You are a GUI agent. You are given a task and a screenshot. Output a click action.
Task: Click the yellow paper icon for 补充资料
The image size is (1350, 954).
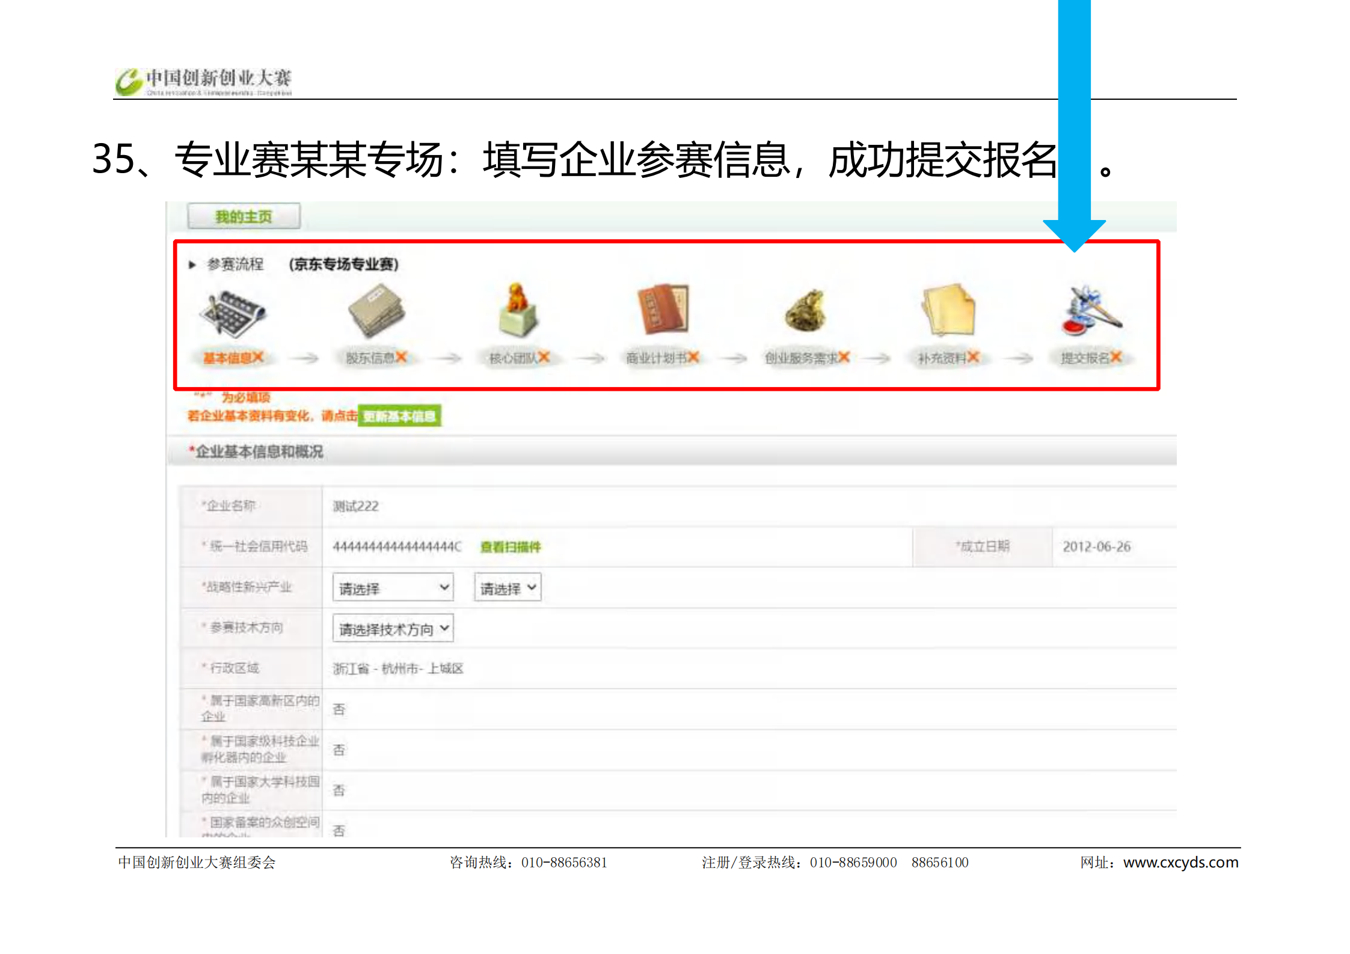(x=949, y=310)
